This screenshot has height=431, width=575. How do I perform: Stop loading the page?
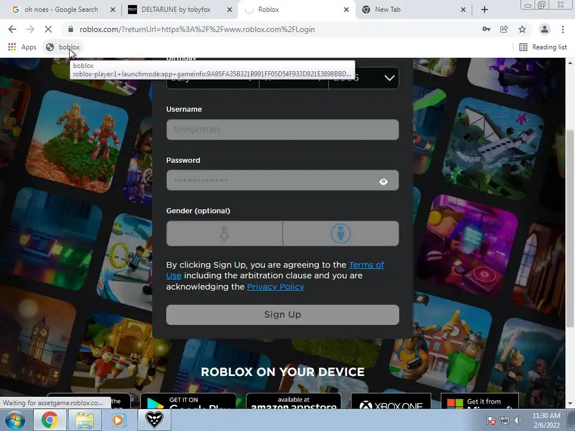(48, 29)
